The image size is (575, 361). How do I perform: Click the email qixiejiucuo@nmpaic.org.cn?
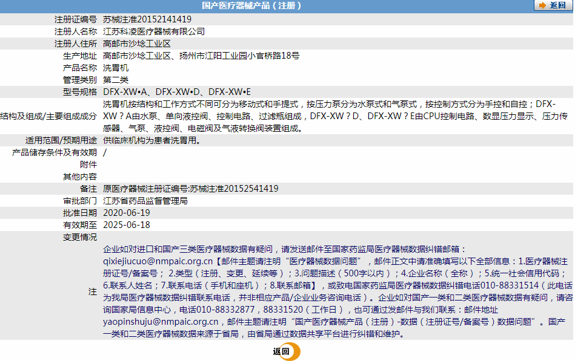[158, 261]
